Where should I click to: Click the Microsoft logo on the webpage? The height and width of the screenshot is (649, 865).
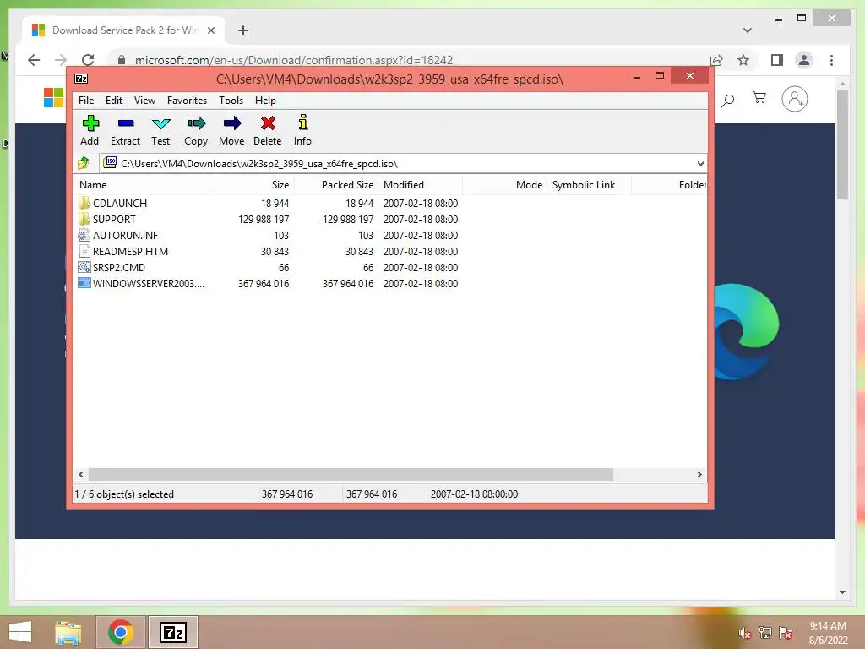(x=54, y=98)
